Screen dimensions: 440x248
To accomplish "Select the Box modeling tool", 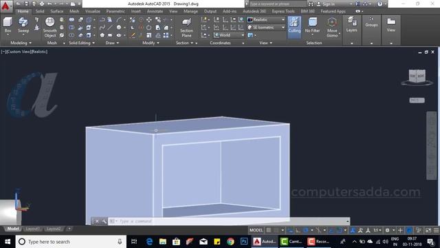I will point(8,25).
